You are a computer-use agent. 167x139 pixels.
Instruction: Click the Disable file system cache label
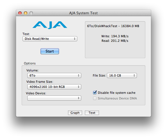[117, 93]
